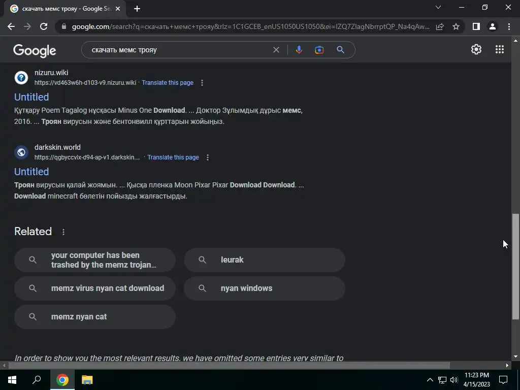Click the padlock site info icon
The height and width of the screenshot is (390, 520).
64,26
